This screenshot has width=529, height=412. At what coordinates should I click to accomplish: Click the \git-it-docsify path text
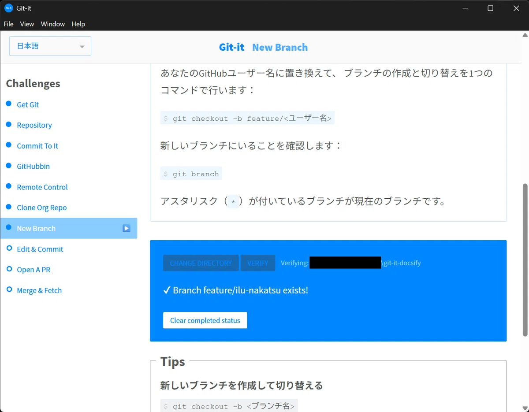pos(401,263)
